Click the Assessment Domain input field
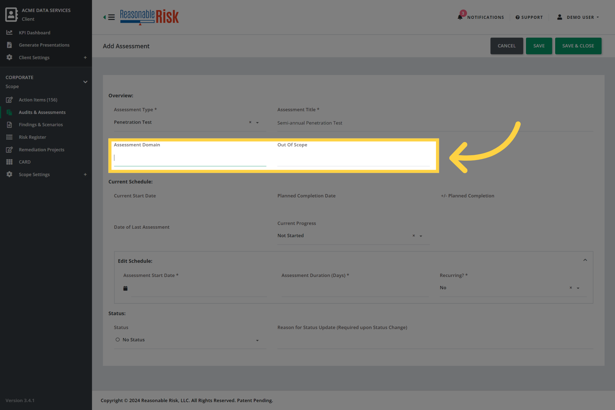Screen dimensions: 615x410 pyautogui.click(x=190, y=158)
